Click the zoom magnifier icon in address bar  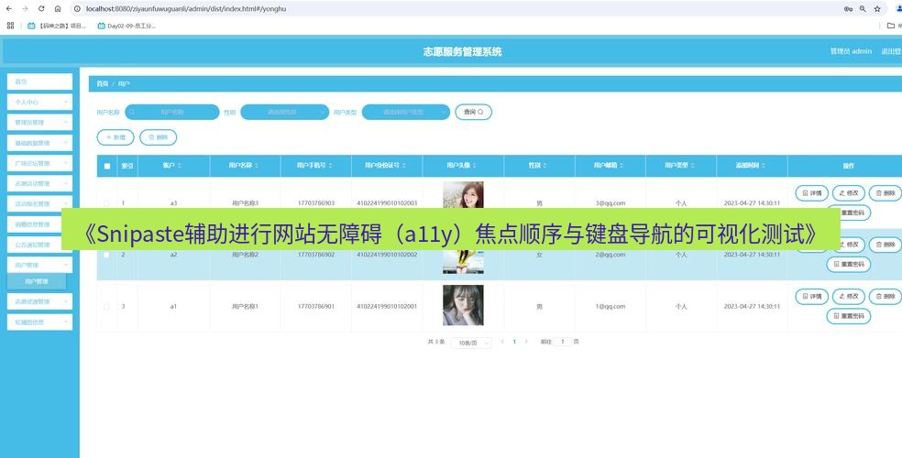click(x=863, y=8)
